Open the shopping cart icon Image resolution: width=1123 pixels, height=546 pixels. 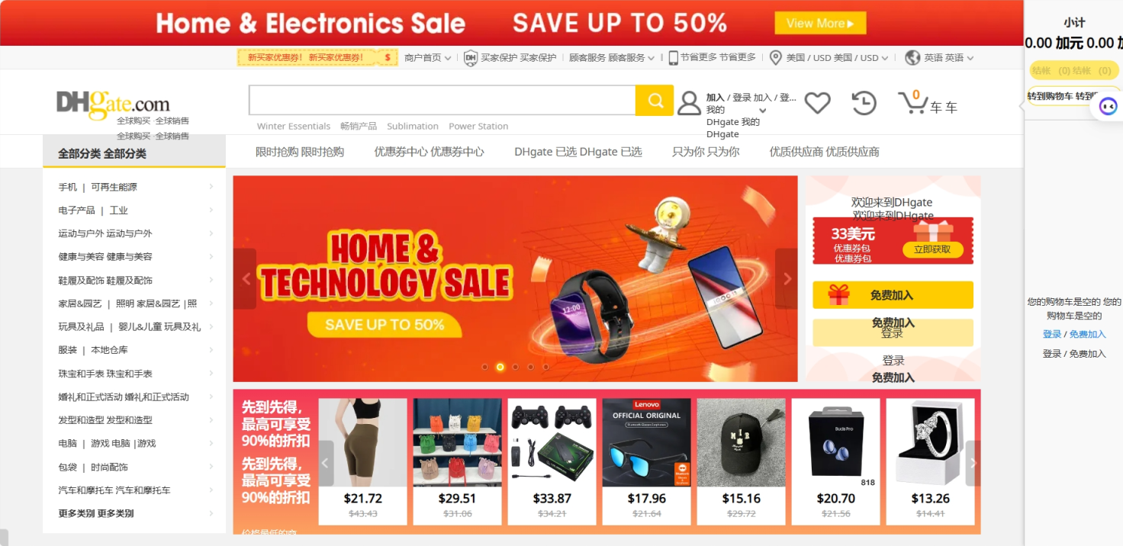pos(912,103)
